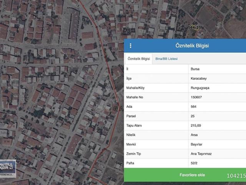Click the Nitelik value Arsa
This screenshot has height=185, width=246.
(194, 135)
